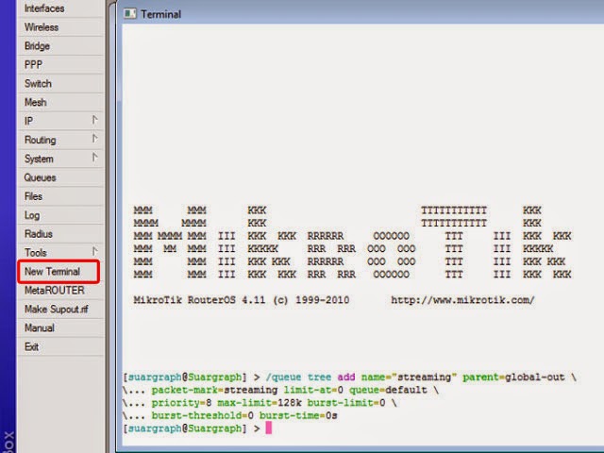604x453 pixels.
Task: Click the burst-threshold=0 text
Action: 203,415
